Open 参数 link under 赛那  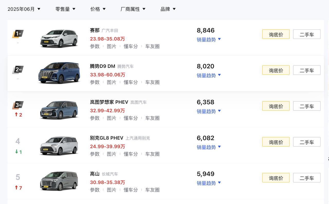(x=95, y=46)
